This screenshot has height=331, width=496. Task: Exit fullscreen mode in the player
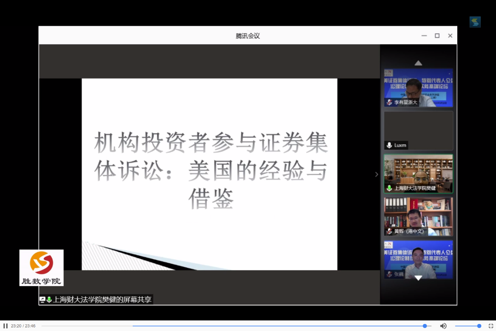click(x=491, y=326)
